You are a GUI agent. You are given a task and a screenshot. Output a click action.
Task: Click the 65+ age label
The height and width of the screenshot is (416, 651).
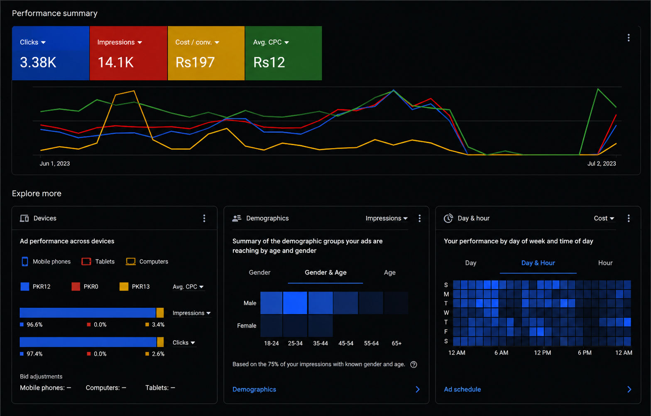pyautogui.click(x=396, y=343)
